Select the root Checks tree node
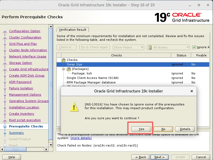 pos(72,60)
